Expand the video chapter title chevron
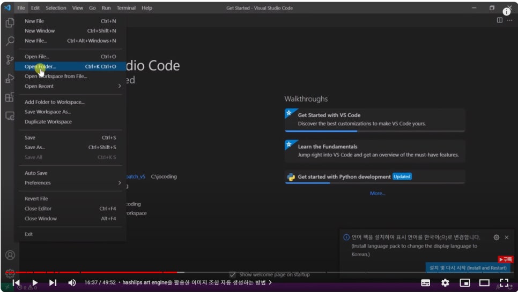This screenshot has width=518, height=292. pyautogui.click(x=270, y=282)
